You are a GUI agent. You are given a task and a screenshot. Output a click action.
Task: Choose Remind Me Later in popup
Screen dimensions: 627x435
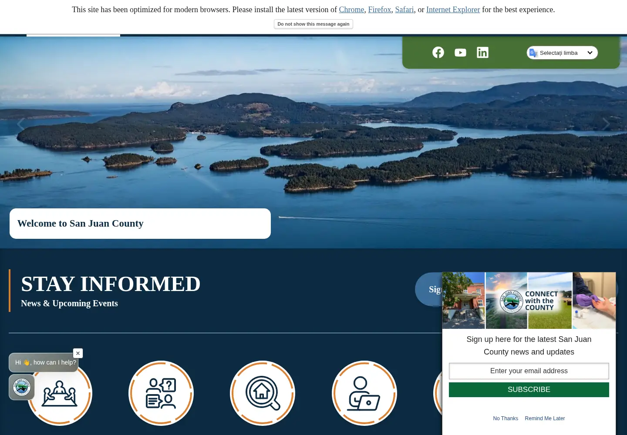coord(545,418)
